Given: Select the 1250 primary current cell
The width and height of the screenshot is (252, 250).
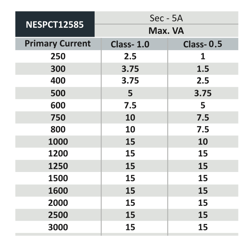Looking at the screenshot, I should (58, 166).
